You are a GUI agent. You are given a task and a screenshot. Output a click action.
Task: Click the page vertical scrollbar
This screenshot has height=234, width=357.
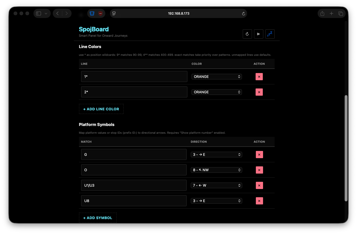tap(346, 148)
